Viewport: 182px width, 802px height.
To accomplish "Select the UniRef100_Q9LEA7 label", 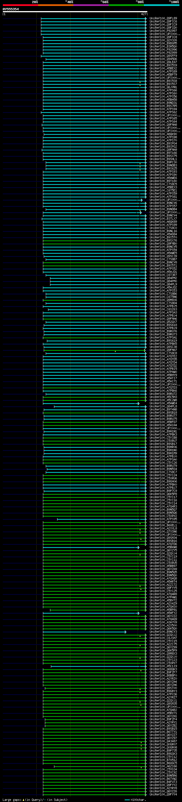I will 163,62.
